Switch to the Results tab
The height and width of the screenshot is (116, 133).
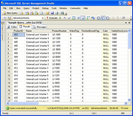[25, 27]
